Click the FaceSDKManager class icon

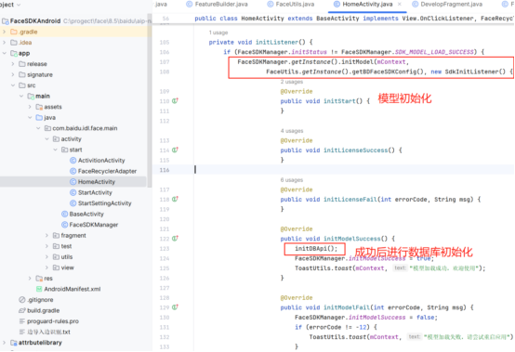(x=65, y=225)
